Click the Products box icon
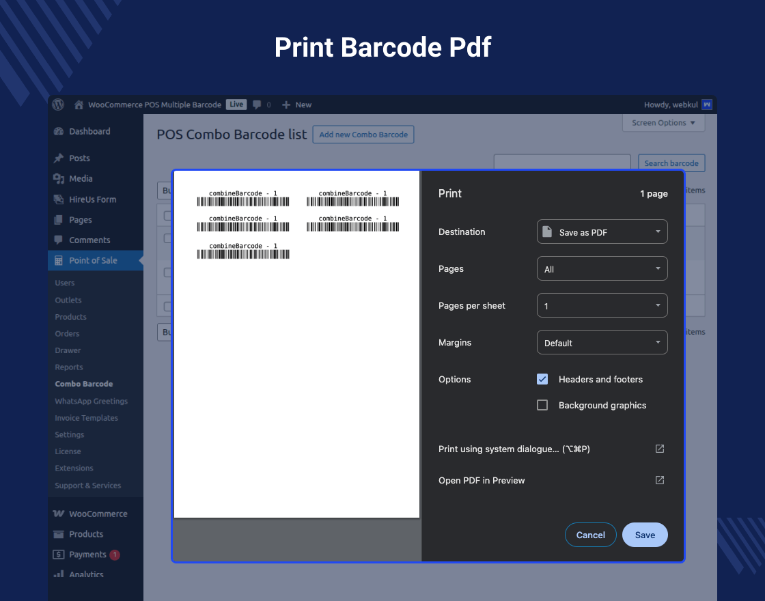Image resolution: width=765 pixels, height=601 pixels. pos(59,534)
